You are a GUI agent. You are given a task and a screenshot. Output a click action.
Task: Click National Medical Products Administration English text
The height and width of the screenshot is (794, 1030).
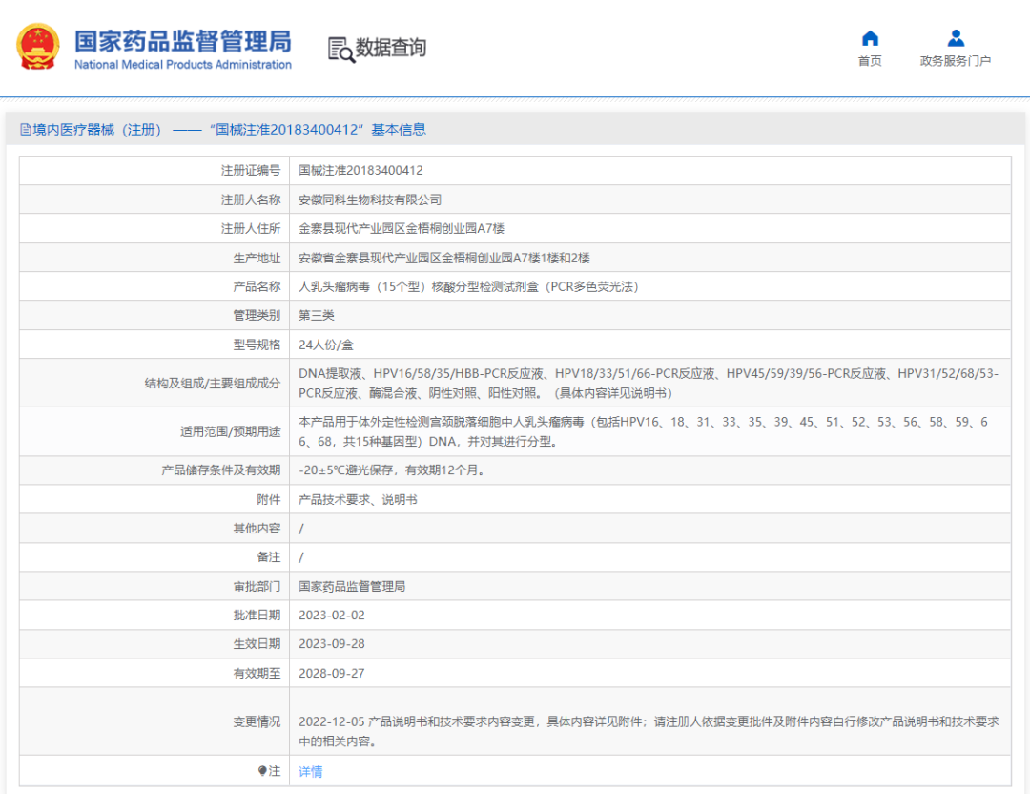click(x=183, y=65)
